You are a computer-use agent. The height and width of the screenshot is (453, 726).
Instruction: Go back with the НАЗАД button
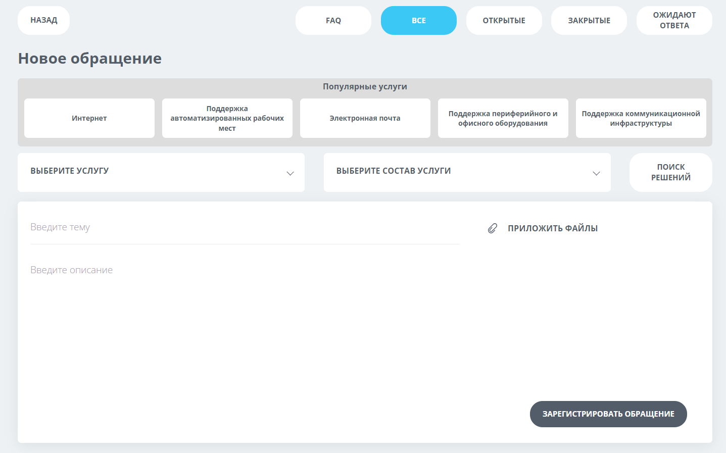pyautogui.click(x=43, y=20)
